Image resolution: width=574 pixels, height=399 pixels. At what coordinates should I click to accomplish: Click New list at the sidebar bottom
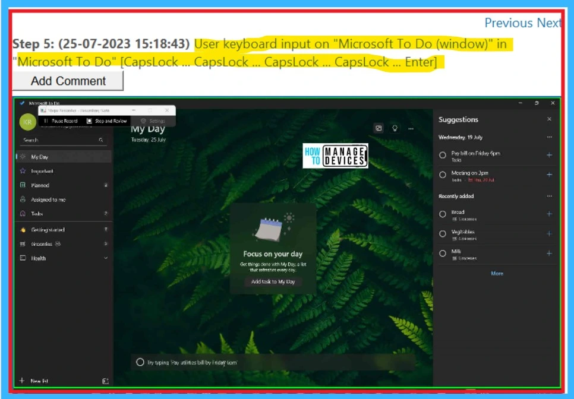(34, 381)
